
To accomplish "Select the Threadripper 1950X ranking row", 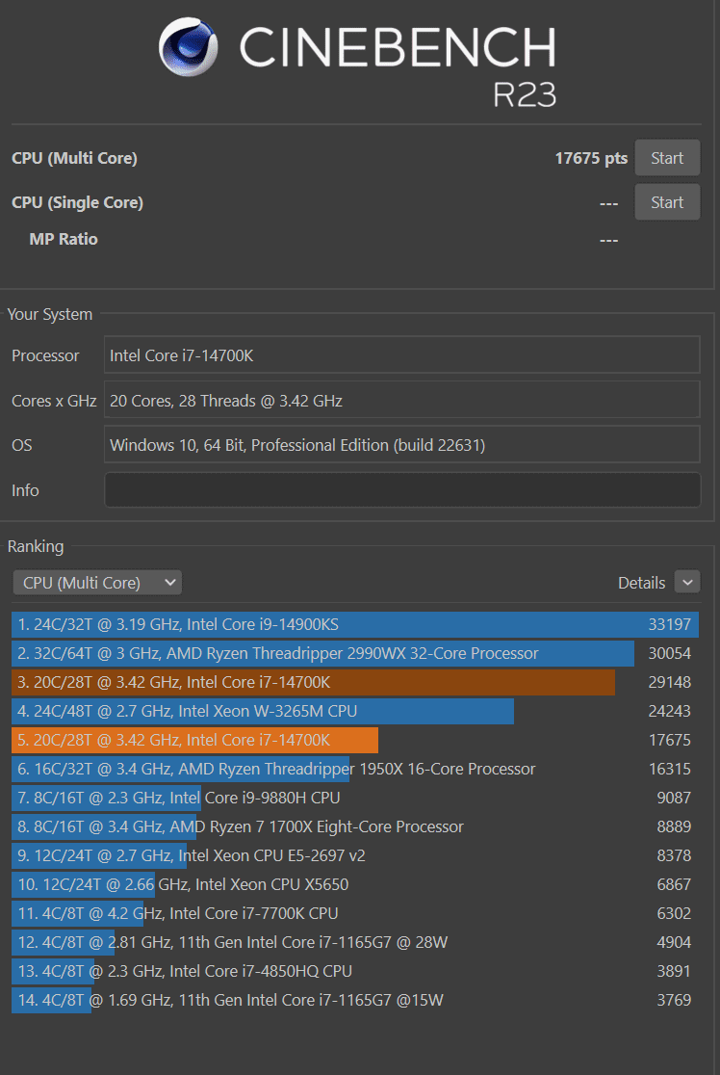I will 355,769.
